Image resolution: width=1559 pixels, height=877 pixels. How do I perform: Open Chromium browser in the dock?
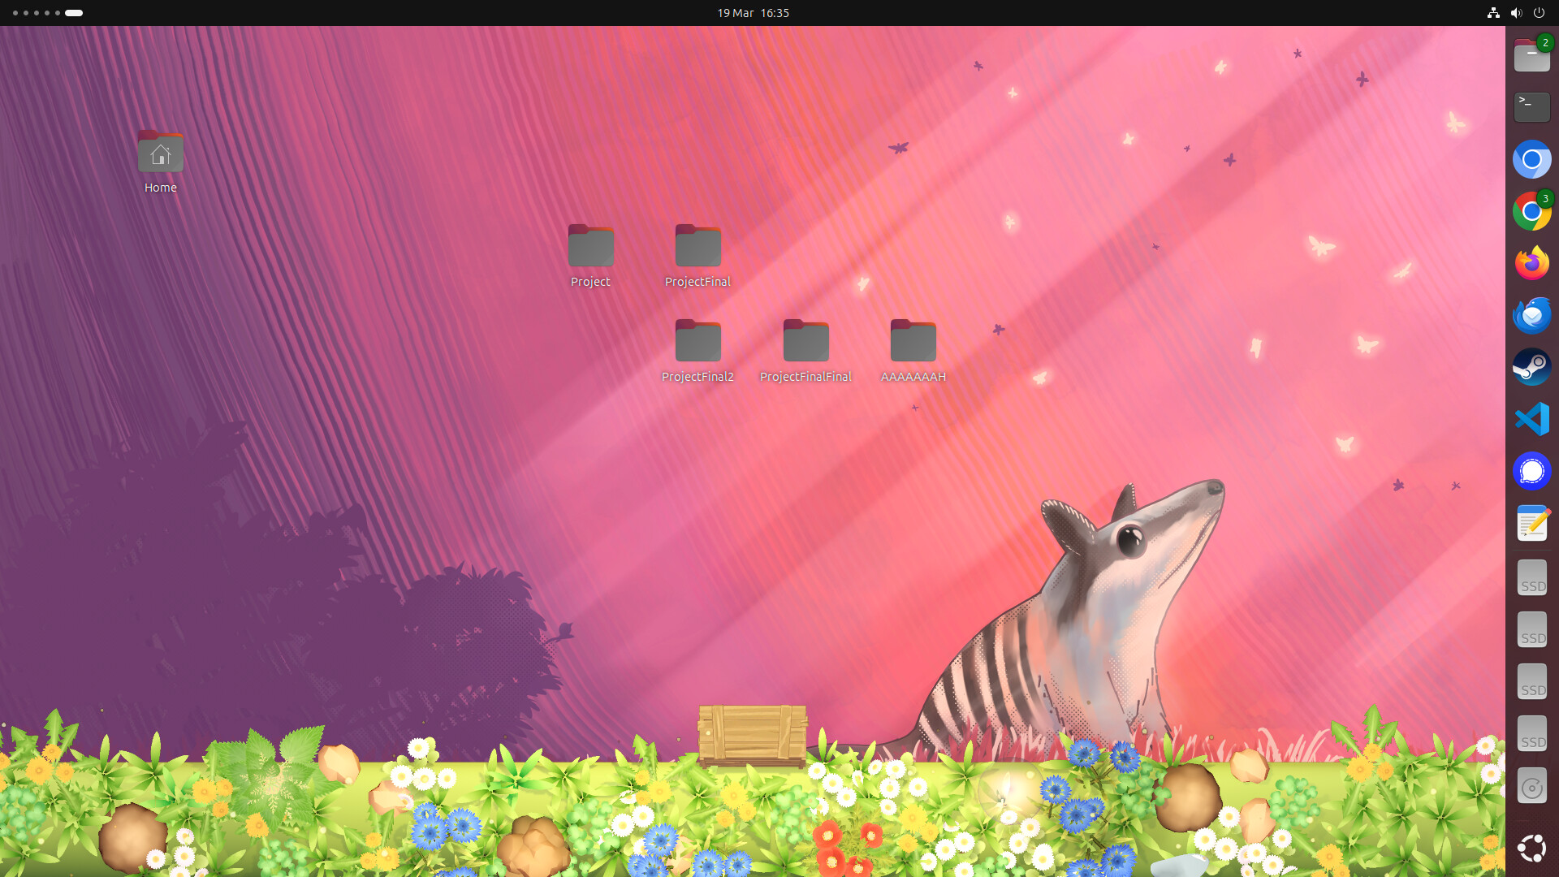coord(1531,159)
